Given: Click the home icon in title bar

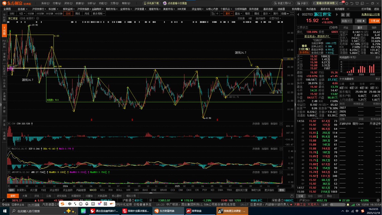Looking at the screenshot, I should point(347,3).
